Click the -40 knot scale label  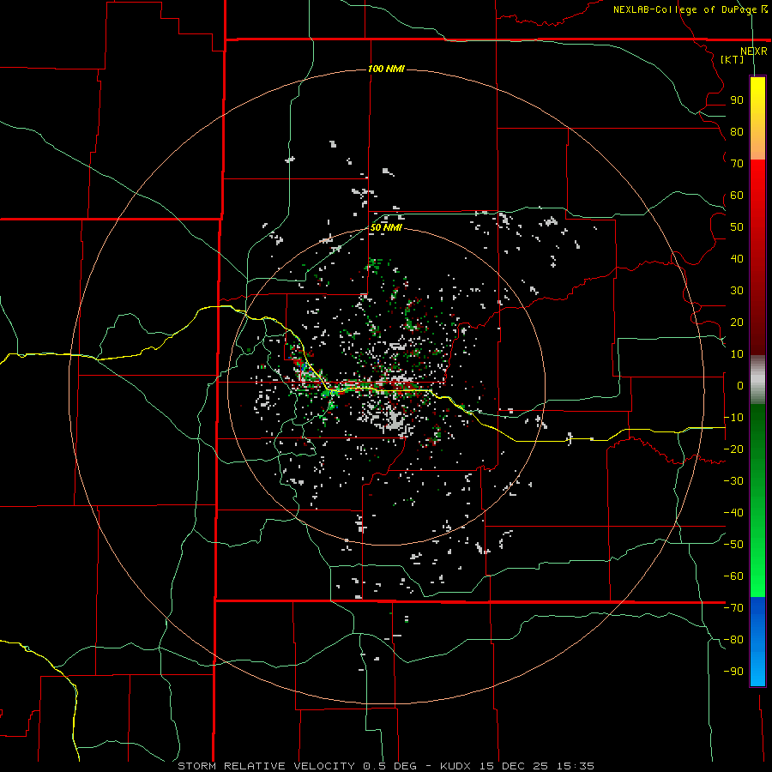[x=733, y=513]
